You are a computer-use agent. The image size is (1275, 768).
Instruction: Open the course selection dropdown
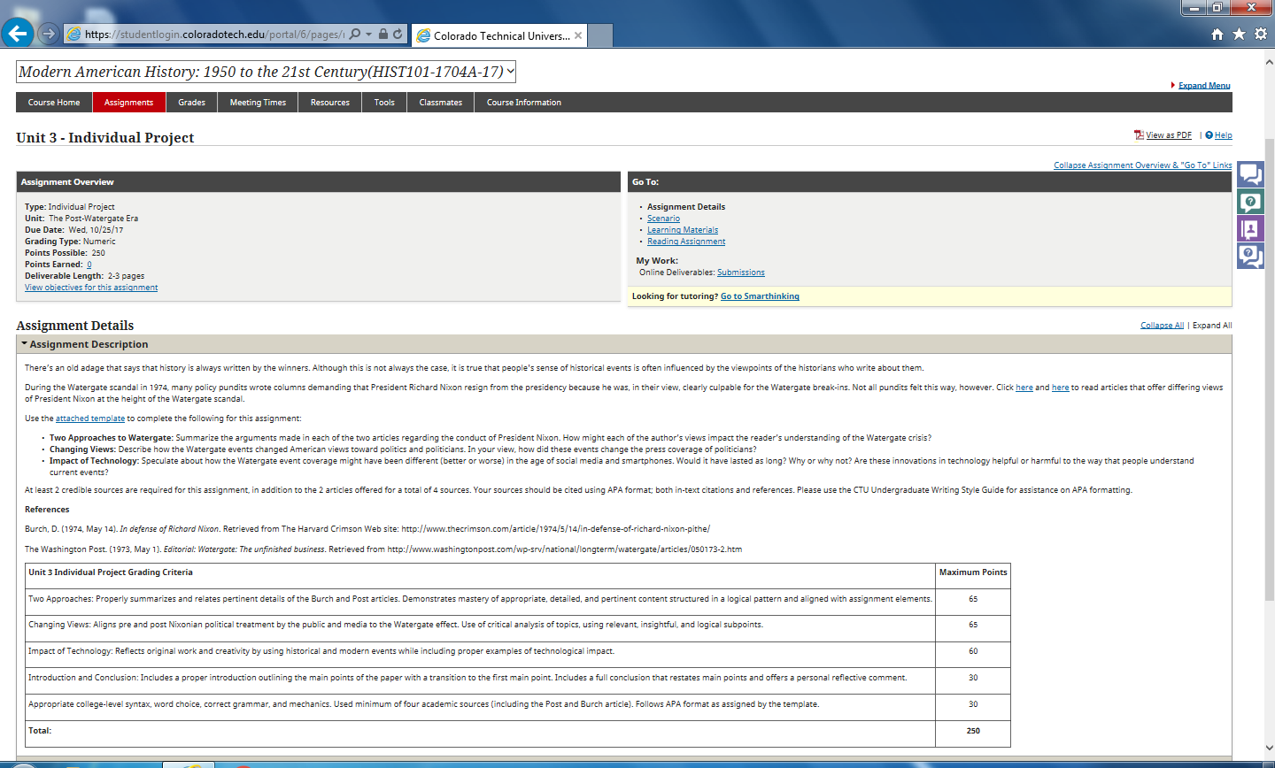(x=266, y=72)
